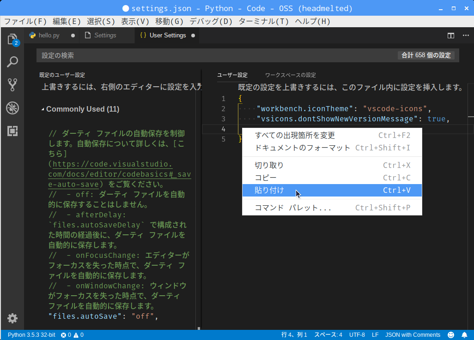Click the 既定のユーザー設定 heading
This screenshot has width=474, height=340.
[x=62, y=75]
